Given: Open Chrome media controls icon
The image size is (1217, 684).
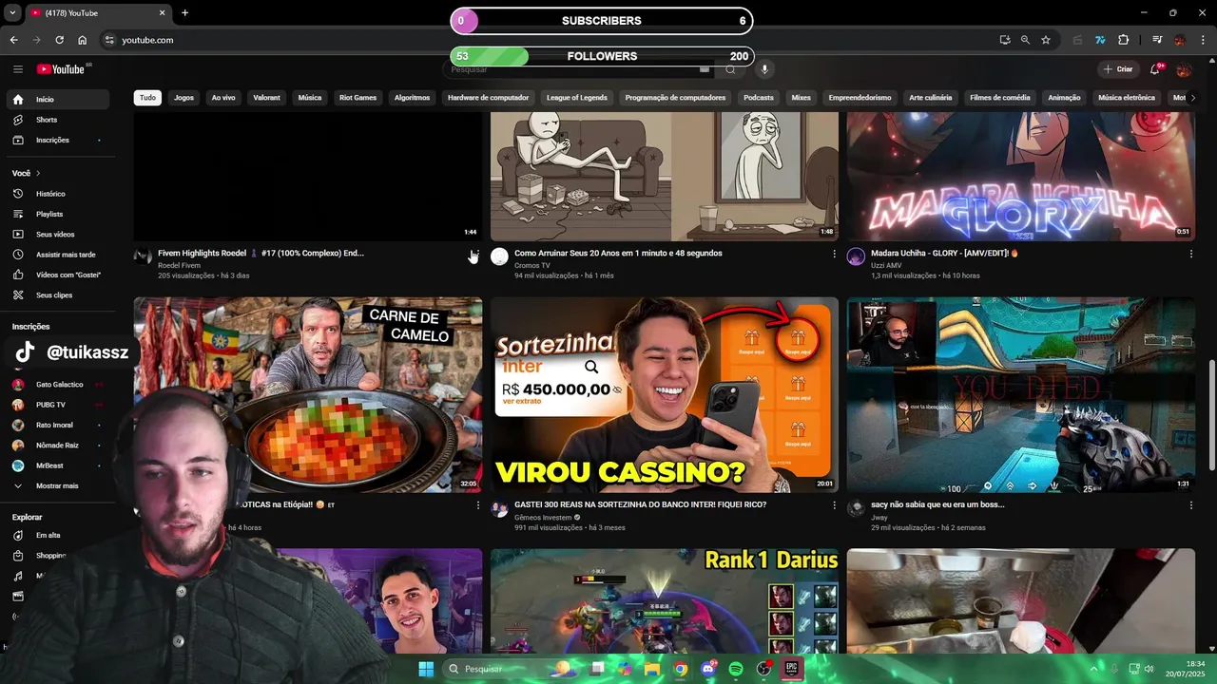Looking at the screenshot, I should [x=1157, y=40].
